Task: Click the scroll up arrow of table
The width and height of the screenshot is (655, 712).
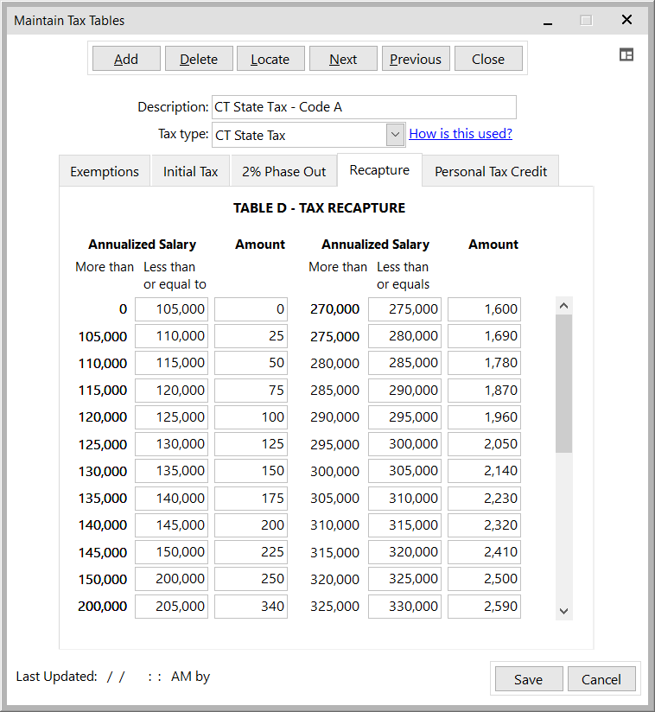Action: [x=563, y=306]
